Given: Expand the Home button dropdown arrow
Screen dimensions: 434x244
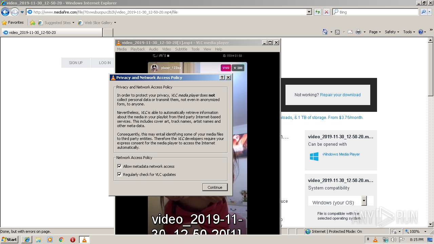Looking at the screenshot, I should 331,32.
